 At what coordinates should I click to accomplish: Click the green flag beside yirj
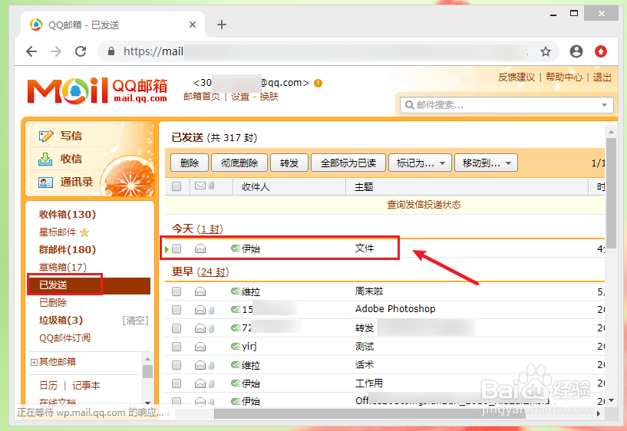(x=236, y=347)
